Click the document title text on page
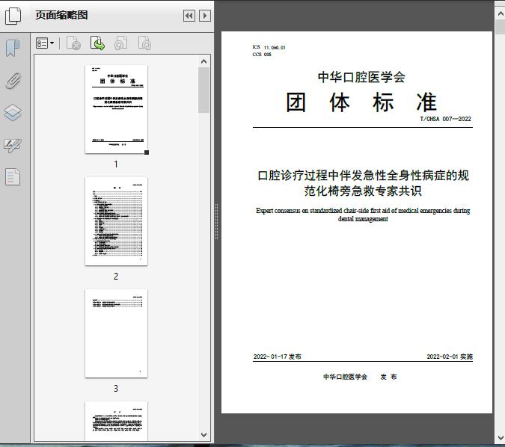505x447 pixels. 363,183
